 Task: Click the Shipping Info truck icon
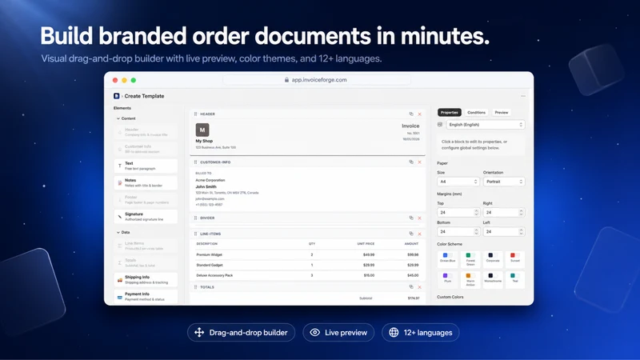coord(119,279)
